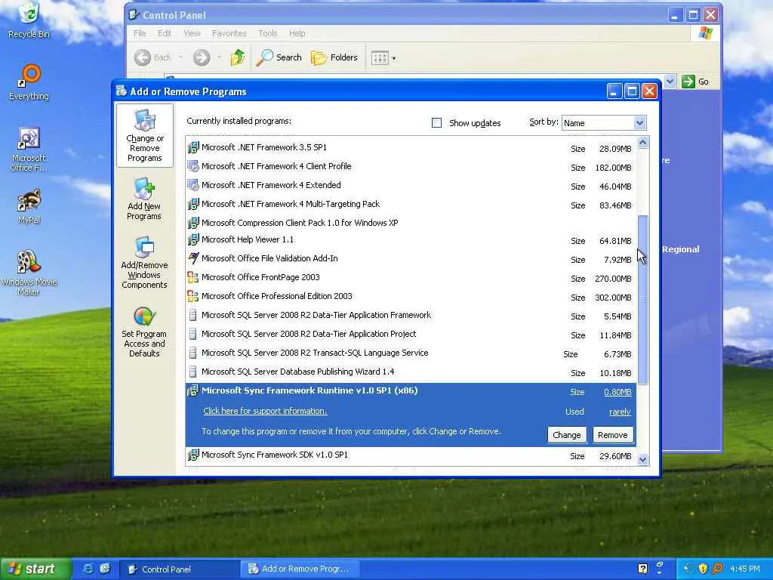Open the Back history dropdown arrow
This screenshot has height=580, width=773.
[x=181, y=57]
